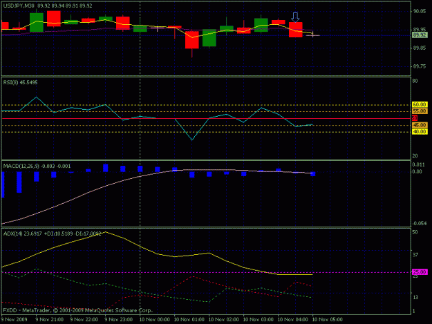Click the ADX scale value 50
432x324 pixels.
[415, 232]
